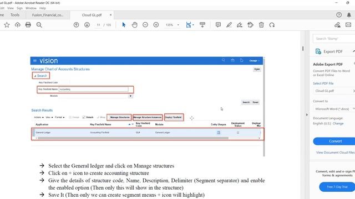Image resolution: width=355 pixels, height=199 pixels.
Task: Select the arrow selection tool
Action: pyautogui.click(x=124, y=25)
